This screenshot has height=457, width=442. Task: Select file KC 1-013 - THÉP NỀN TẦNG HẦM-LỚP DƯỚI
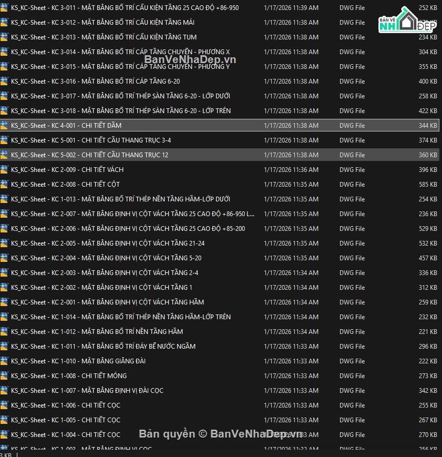coord(121,199)
